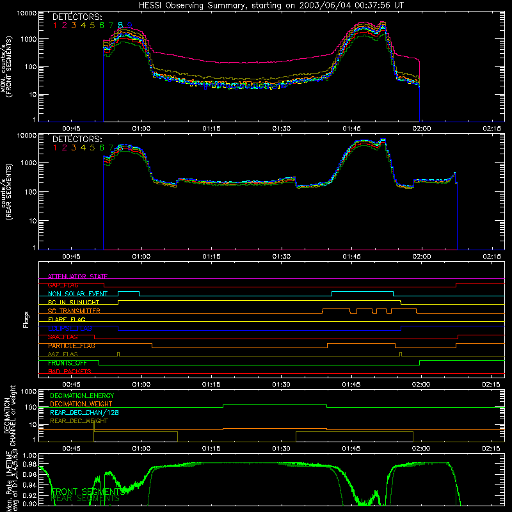Click DETECTORS: label in front segments plot

click(77, 17)
